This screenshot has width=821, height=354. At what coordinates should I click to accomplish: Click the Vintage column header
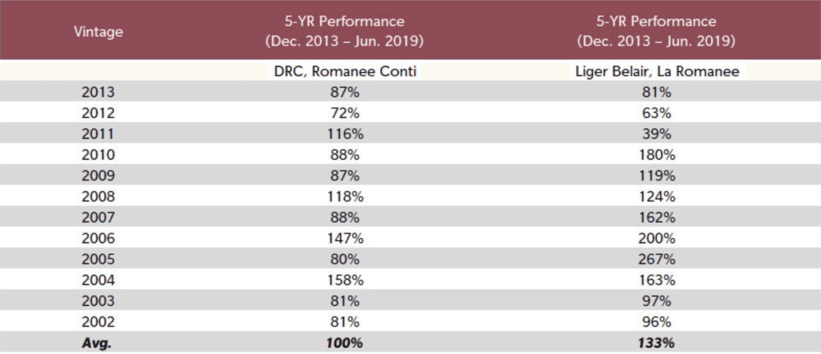[98, 32]
